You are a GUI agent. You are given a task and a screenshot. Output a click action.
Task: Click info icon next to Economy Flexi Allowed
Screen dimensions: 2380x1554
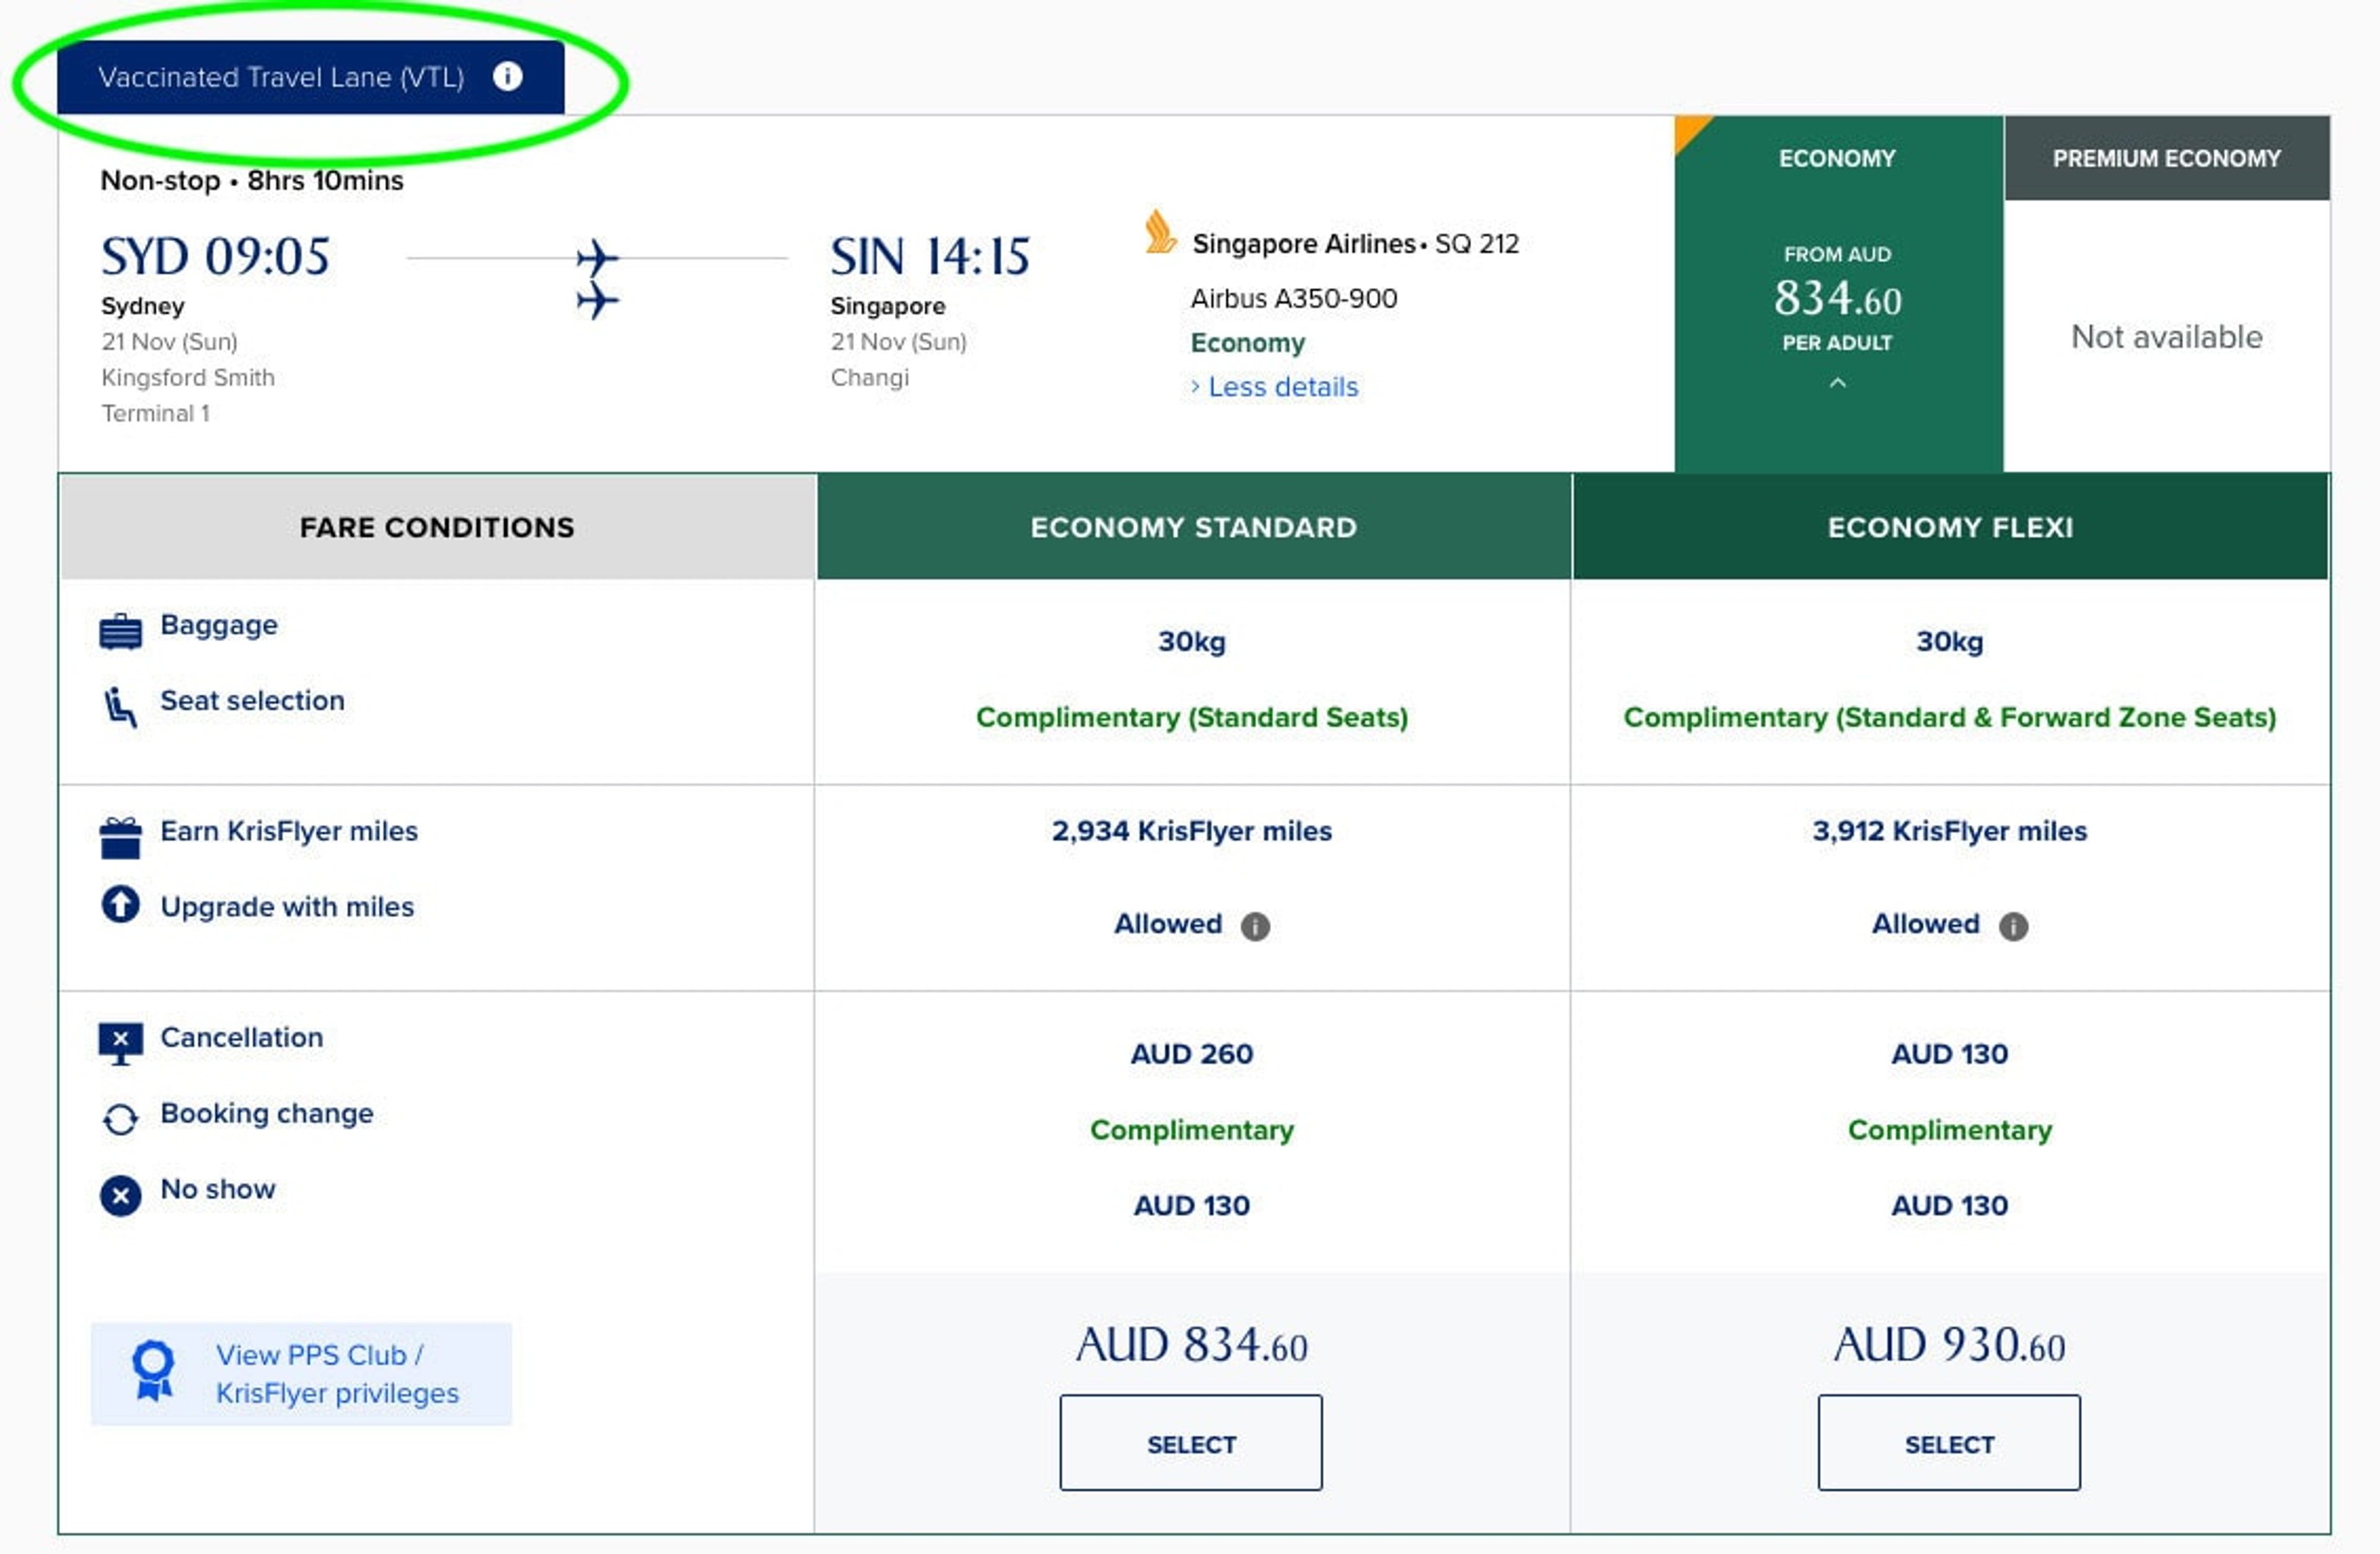tap(2013, 926)
